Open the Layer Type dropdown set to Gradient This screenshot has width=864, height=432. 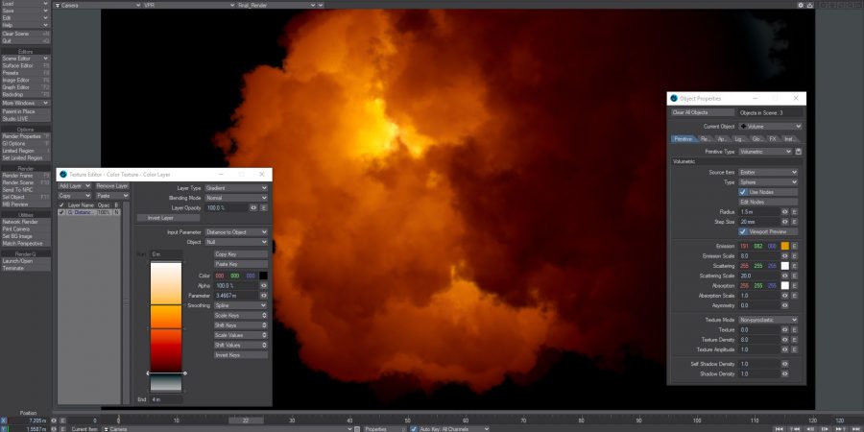pos(236,188)
